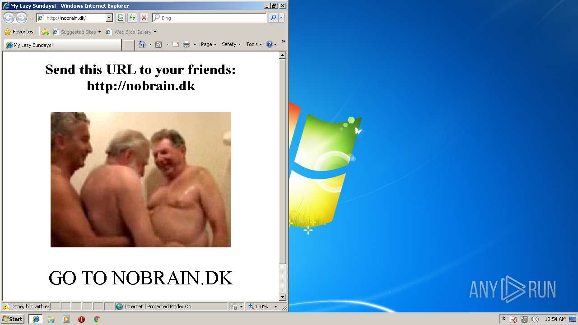Open Windows Explorer from the taskbar
The image size is (578, 325).
pos(51,319)
